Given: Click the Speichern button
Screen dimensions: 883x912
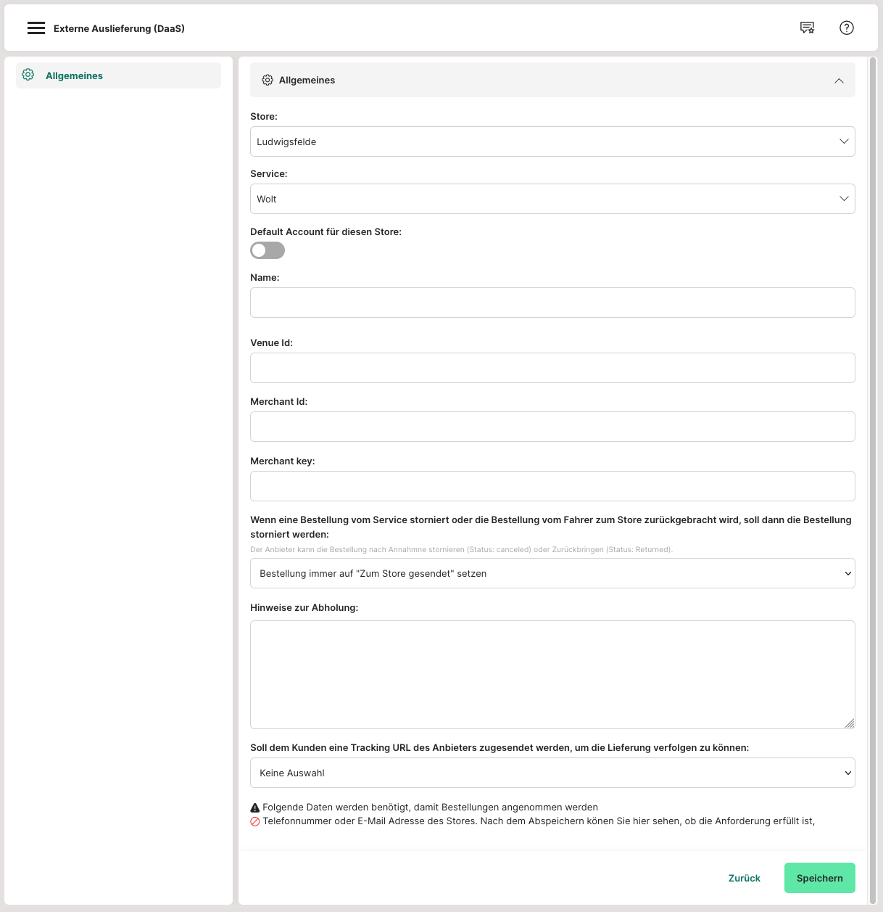Looking at the screenshot, I should pos(819,878).
